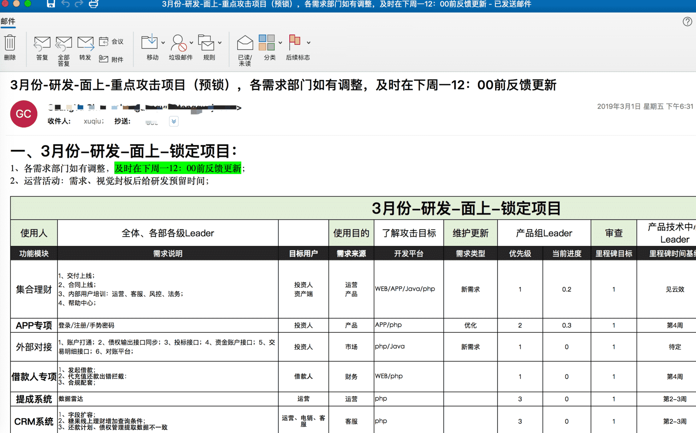Open the Categorize (分类) color squares

click(x=266, y=42)
